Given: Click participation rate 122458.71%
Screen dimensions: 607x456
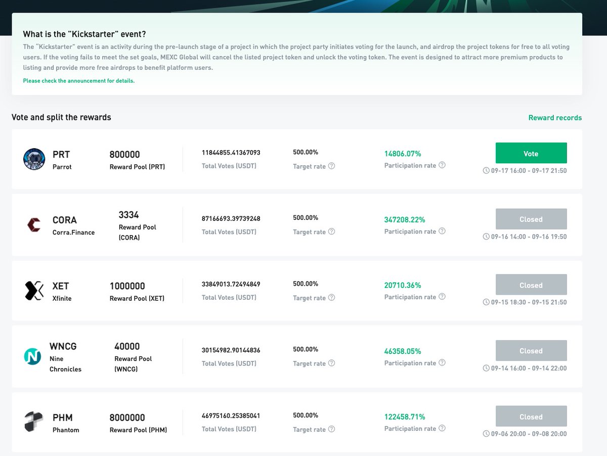Looking at the screenshot, I should coord(405,417).
